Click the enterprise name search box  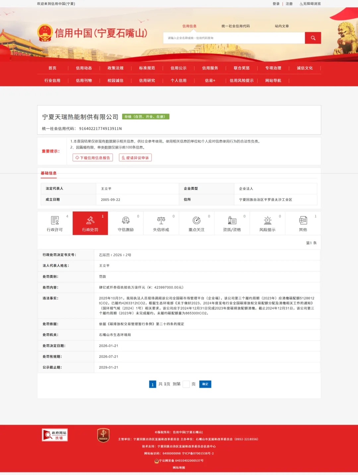pyautogui.click(x=234, y=38)
